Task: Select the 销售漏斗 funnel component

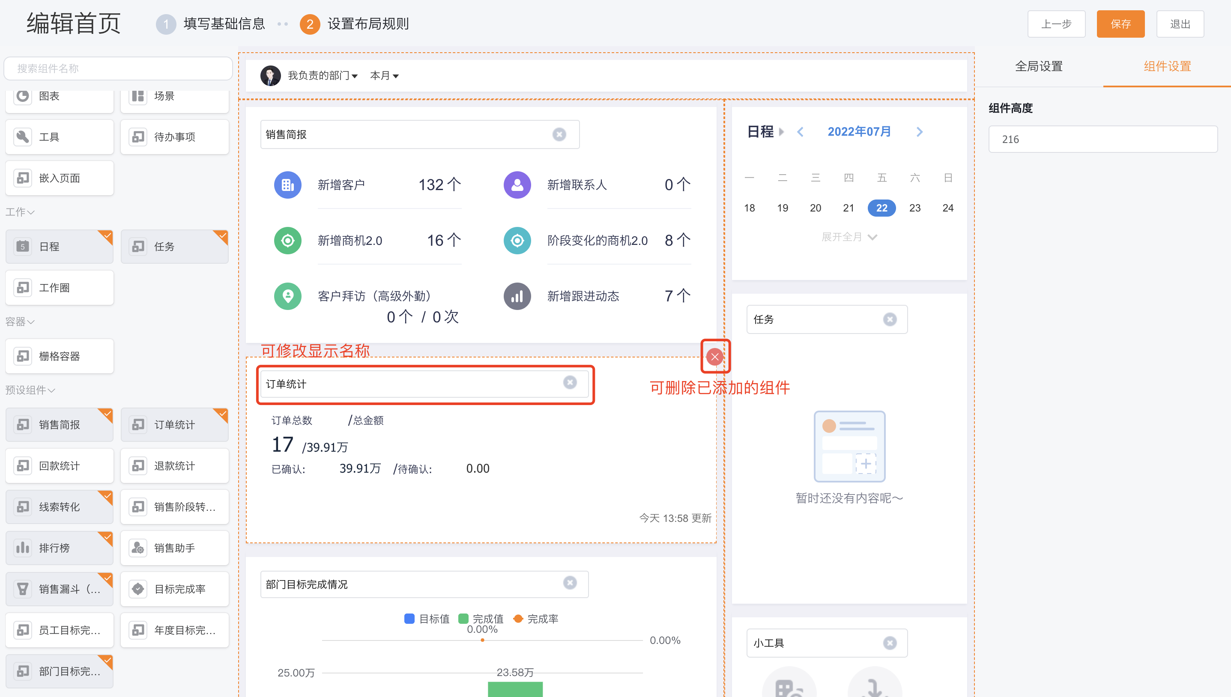Action: click(x=60, y=589)
